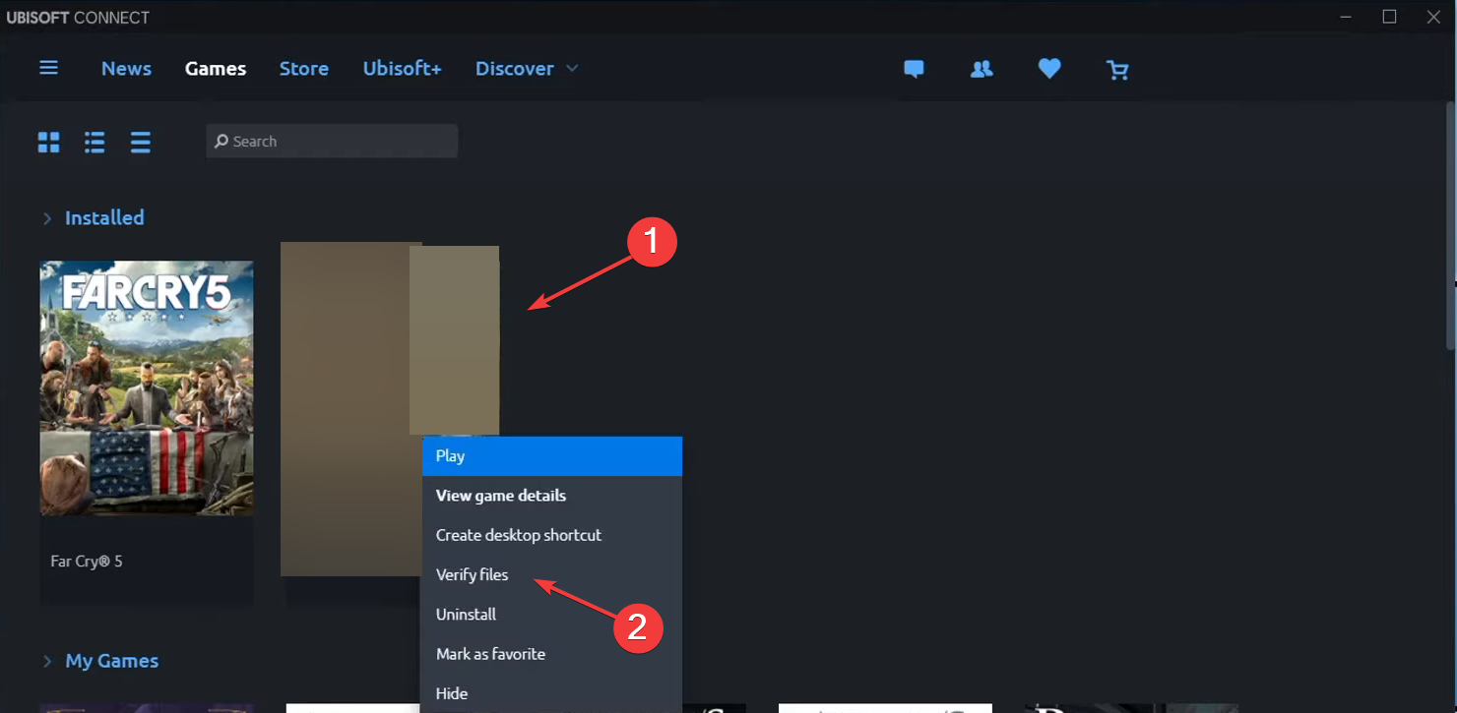Go to the Games tab
Screen dimensions: 1457x713
pyautogui.click(x=216, y=68)
